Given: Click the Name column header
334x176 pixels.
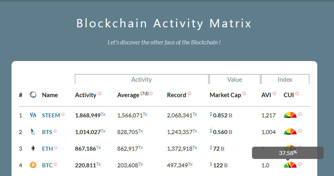Looking at the screenshot, I should pyautogui.click(x=50, y=95).
